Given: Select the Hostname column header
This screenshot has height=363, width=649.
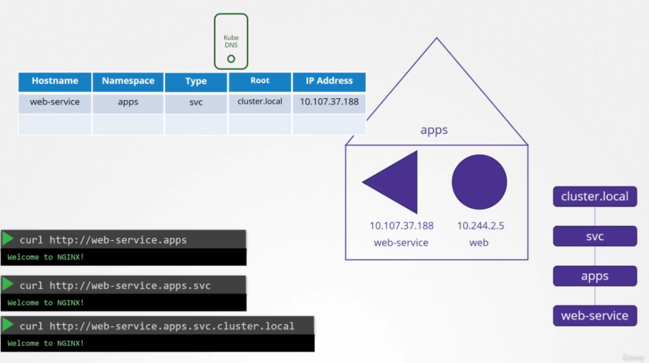Looking at the screenshot, I should (55, 81).
